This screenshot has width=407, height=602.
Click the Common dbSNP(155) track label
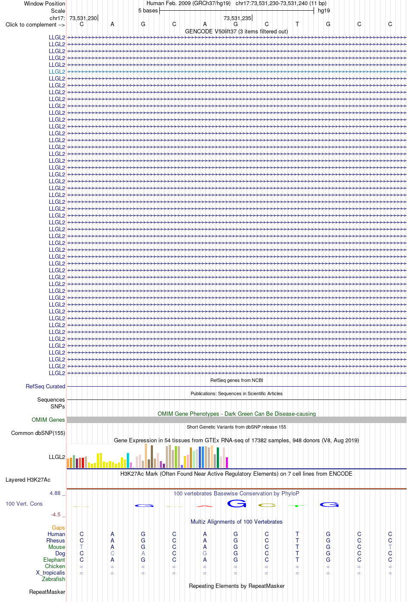[x=38, y=433]
